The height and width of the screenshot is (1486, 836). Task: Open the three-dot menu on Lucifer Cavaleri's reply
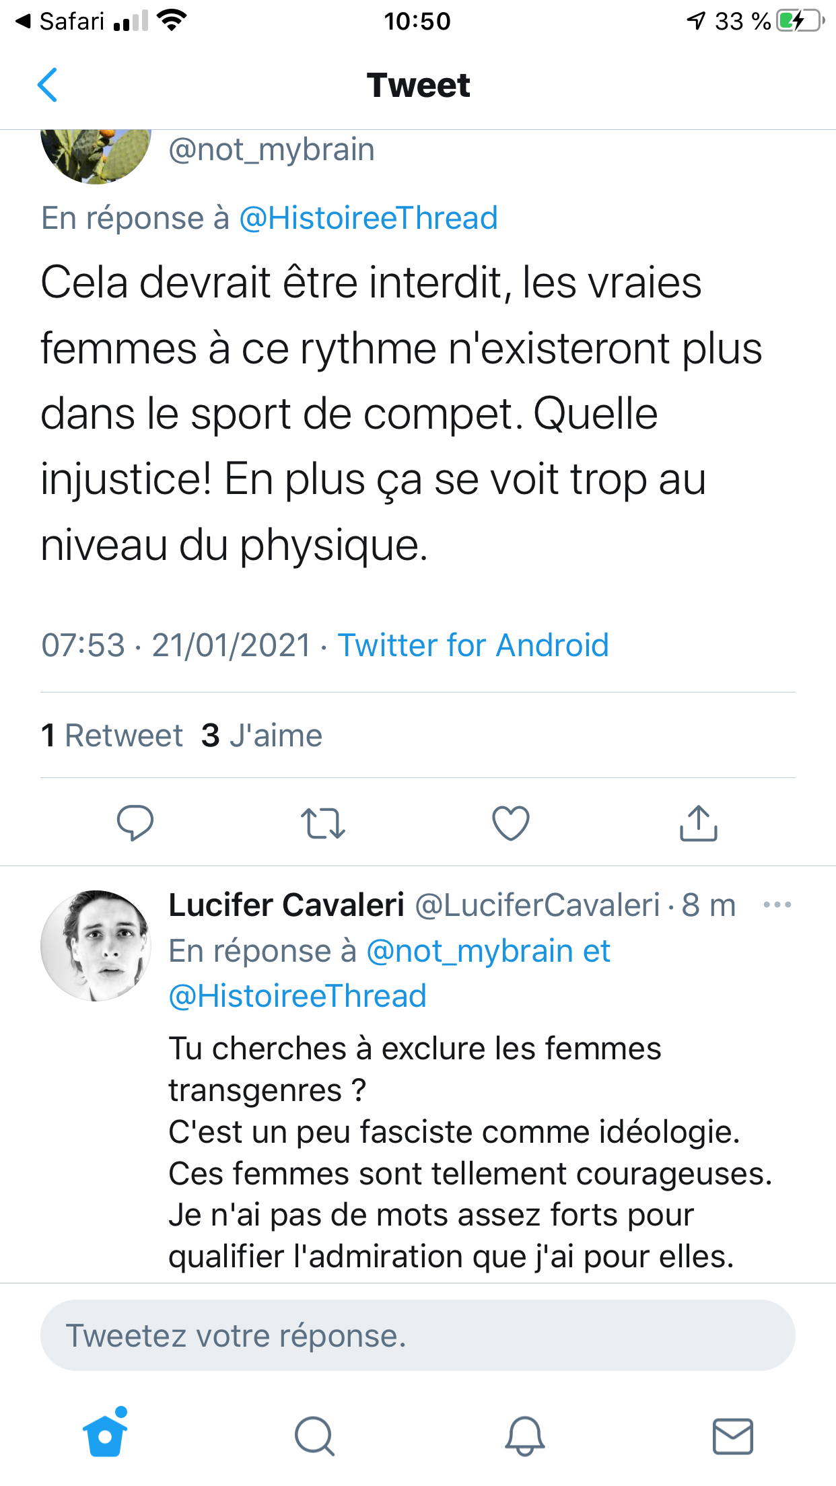(x=777, y=905)
